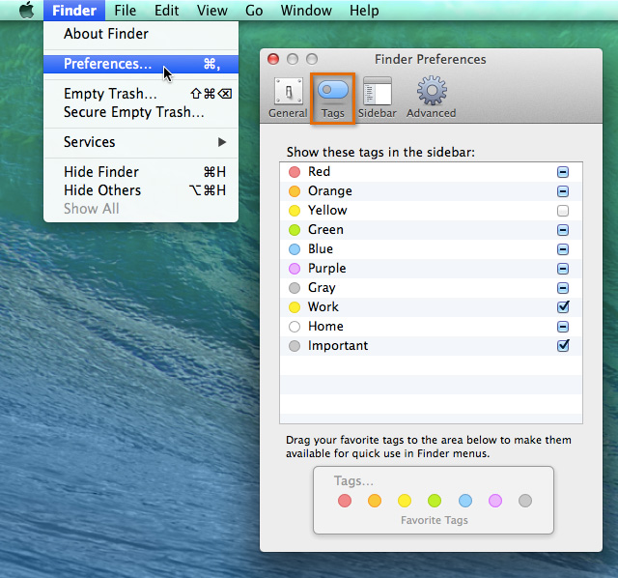This screenshot has width=618, height=578.
Task: Toggle the Blue tag sidebar checkbox
Action: (x=563, y=249)
